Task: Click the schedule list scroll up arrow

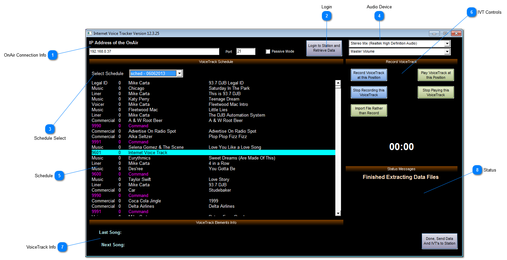Action: [x=338, y=83]
